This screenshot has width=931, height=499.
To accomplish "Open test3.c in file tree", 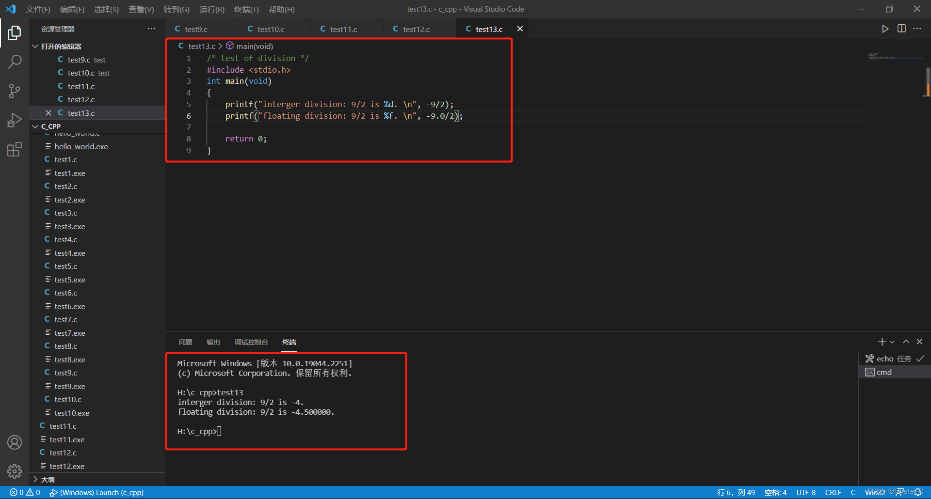I will coord(97,213).
